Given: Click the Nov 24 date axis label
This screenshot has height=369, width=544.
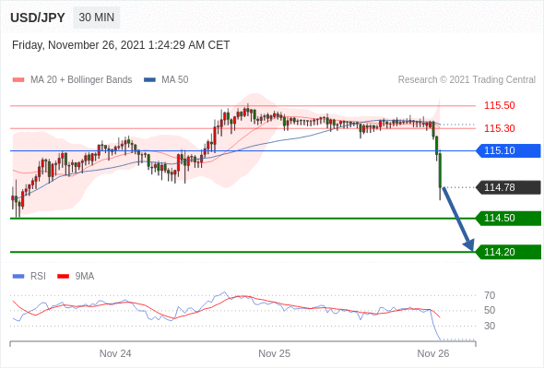Looking at the screenshot, I should pyautogui.click(x=115, y=353).
